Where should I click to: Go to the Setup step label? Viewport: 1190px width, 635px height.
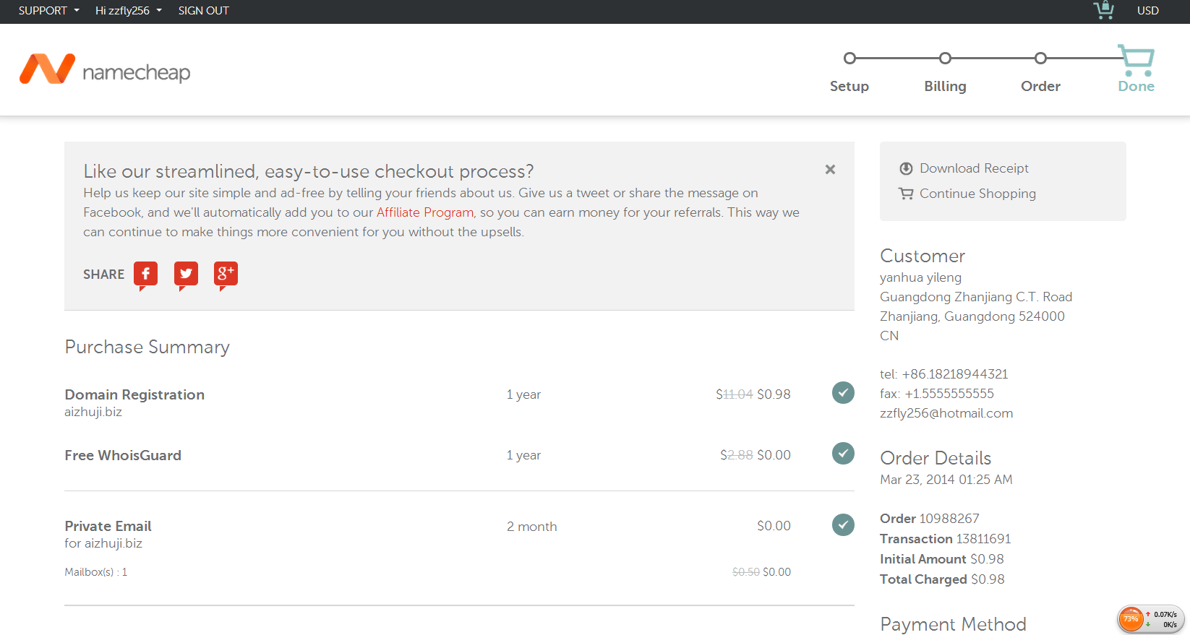pyautogui.click(x=849, y=86)
